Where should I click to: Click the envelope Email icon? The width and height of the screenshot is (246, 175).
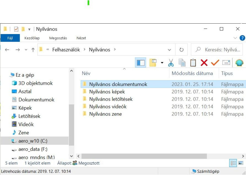click(x=226, y=63)
